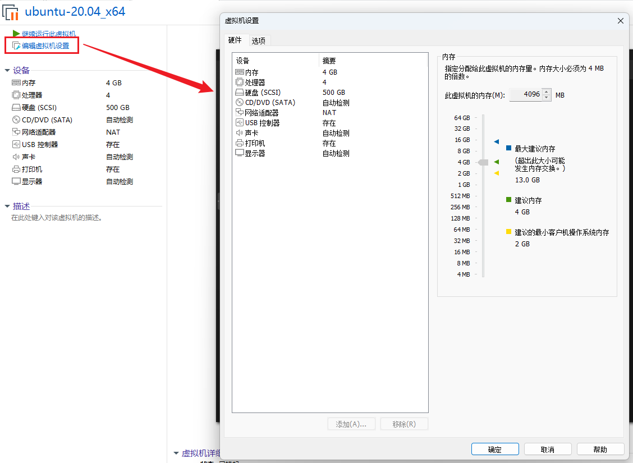Screen dimensions: 633x463
Task: Click memory slider track at 8 GB mark
Action: tap(483, 151)
